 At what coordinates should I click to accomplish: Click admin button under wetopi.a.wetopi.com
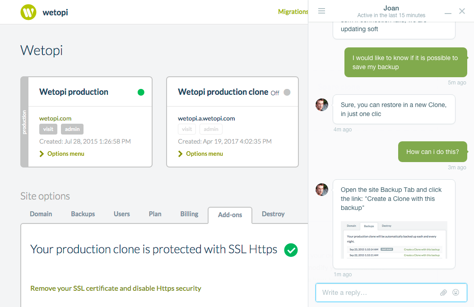coord(211,129)
